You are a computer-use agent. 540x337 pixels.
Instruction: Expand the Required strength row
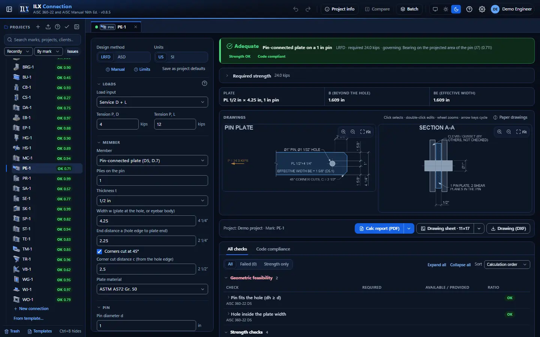tap(376, 76)
